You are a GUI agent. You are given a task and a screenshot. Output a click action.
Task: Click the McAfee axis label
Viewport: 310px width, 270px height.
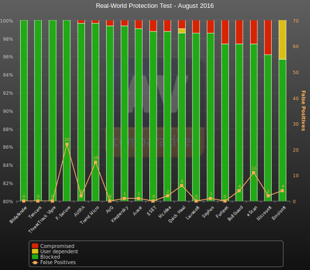[x=165, y=212]
